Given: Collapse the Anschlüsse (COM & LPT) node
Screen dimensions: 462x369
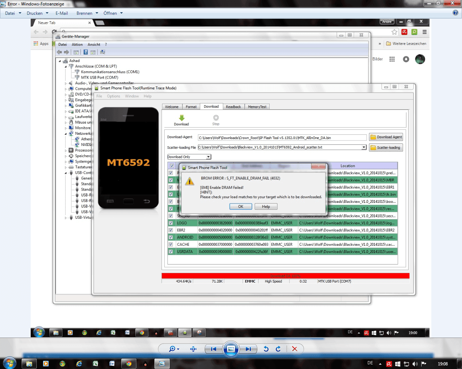Looking at the screenshot, I should (66, 67).
